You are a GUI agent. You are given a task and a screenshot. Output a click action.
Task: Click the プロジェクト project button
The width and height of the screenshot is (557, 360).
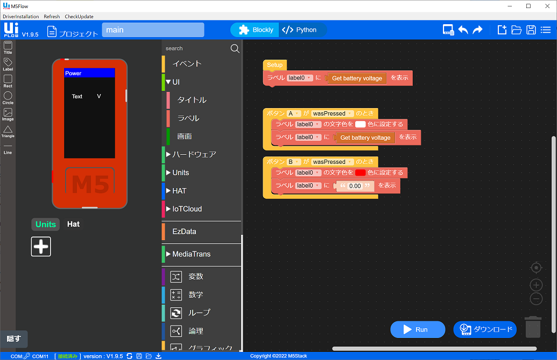point(73,32)
